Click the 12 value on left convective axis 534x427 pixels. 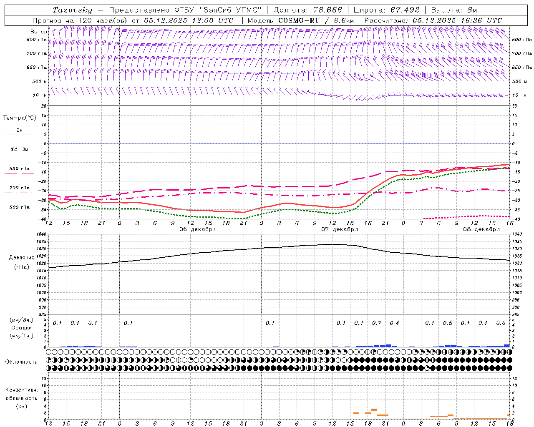click(44, 378)
